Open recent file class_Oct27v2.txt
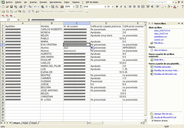 pos(162,31)
